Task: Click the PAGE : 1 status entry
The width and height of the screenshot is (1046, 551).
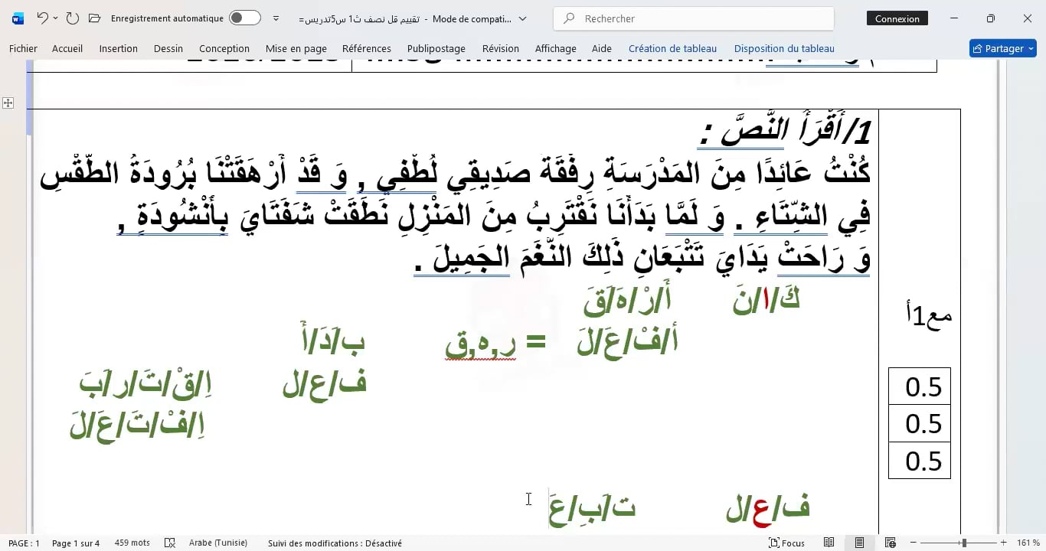Action: click(24, 543)
